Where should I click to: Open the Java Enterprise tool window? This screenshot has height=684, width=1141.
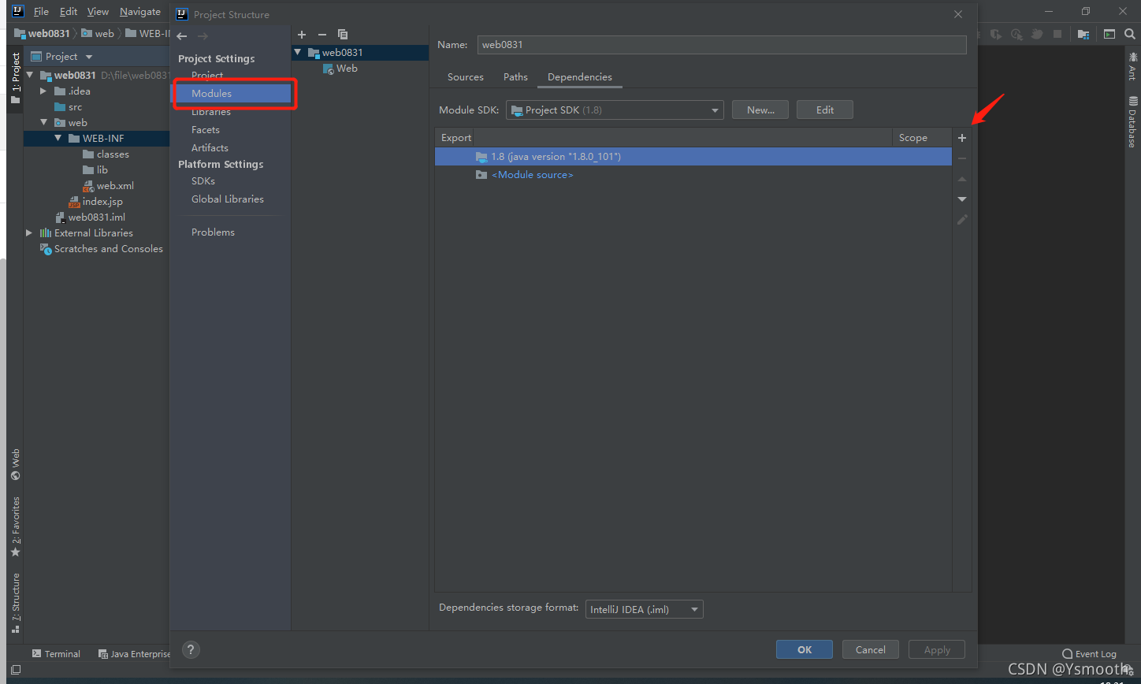pos(134,654)
